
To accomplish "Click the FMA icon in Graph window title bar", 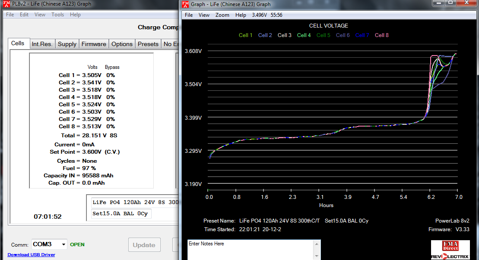I will tap(185, 4).
